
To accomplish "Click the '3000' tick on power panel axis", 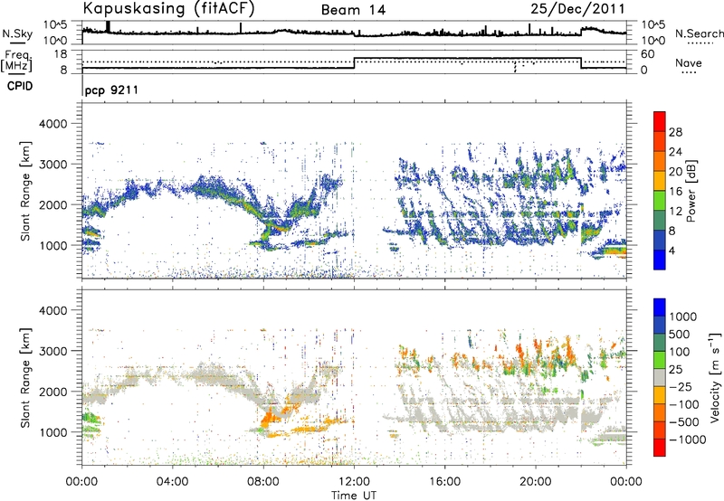I will pyautogui.click(x=52, y=165).
